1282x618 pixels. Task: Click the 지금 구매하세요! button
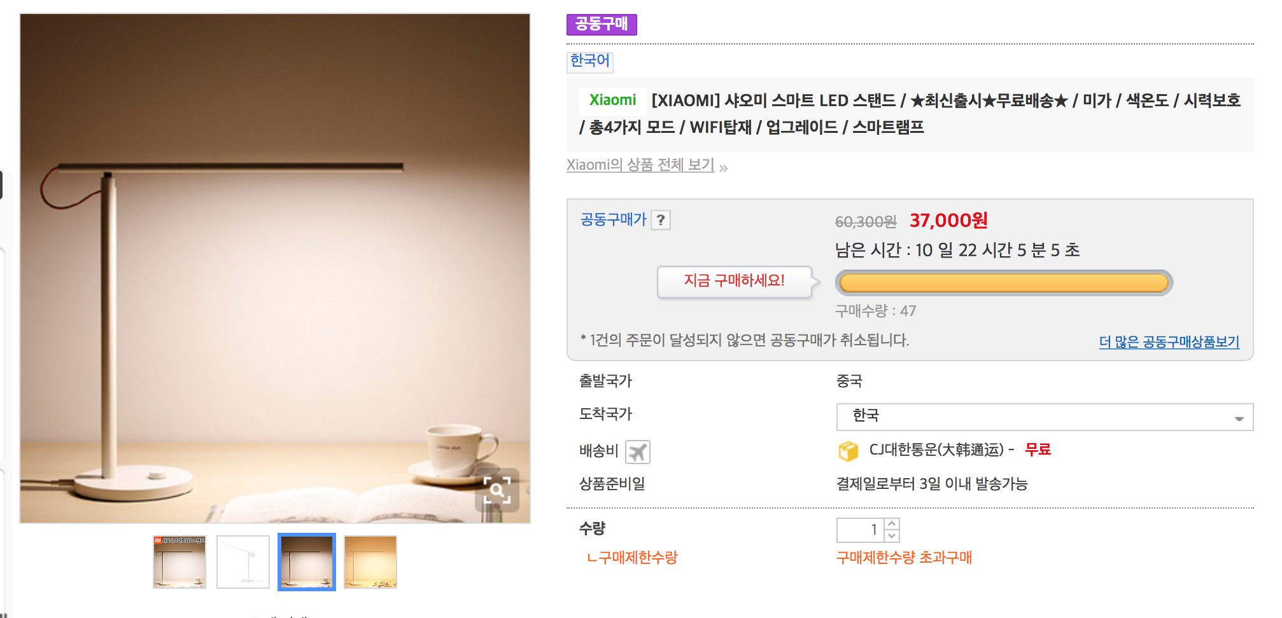tap(734, 281)
